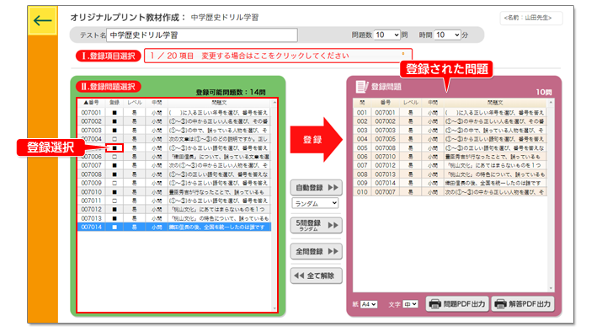Screen dimensions: 602x332
Task: Click the 5問登録 ランダム button
Action: point(317,226)
